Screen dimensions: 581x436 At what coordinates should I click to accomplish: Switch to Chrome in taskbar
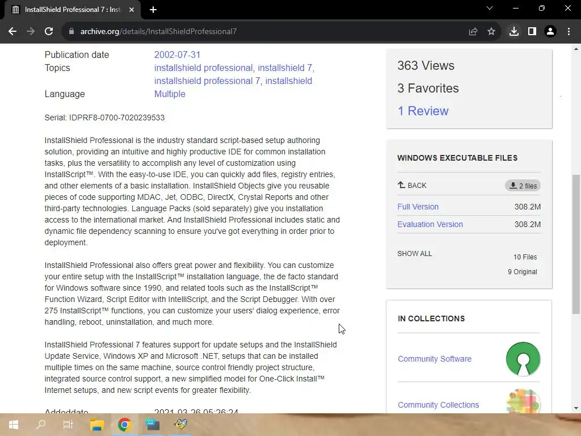(x=125, y=425)
